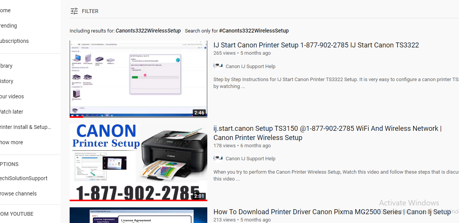Viewport: 459px width, 223px height.
Task: Open Library in the sidebar
Action: click(6, 66)
